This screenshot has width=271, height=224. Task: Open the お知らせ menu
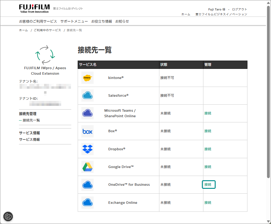(122, 21)
